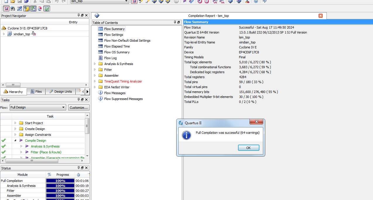This screenshot has width=373, height=200.
Task: Click the EDA Netlist Writer folder icon
Action: pyautogui.click(x=100, y=87)
